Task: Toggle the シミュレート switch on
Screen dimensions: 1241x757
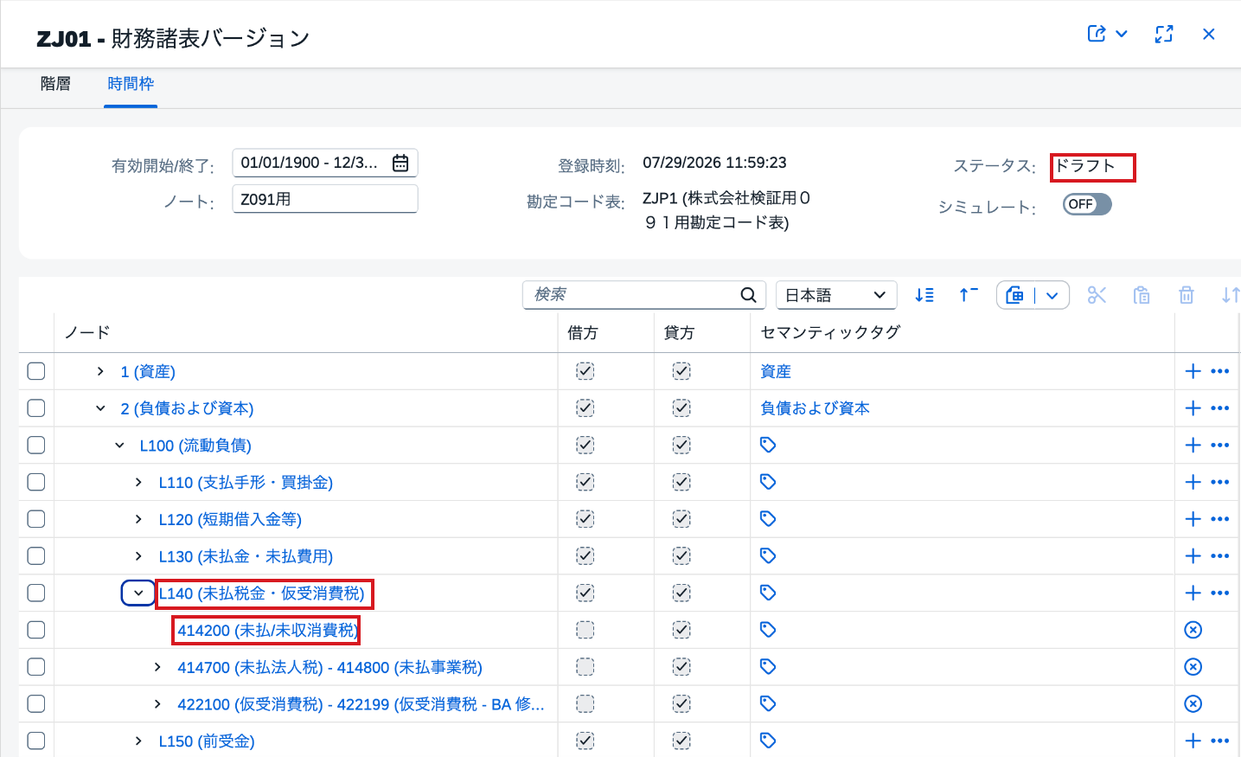Action: [x=1087, y=204]
